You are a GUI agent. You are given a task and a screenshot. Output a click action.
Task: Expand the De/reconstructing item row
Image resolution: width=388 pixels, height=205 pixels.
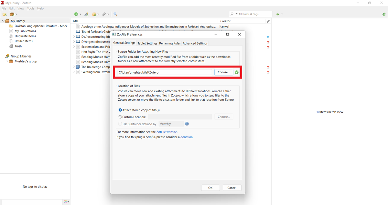tap(74, 37)
